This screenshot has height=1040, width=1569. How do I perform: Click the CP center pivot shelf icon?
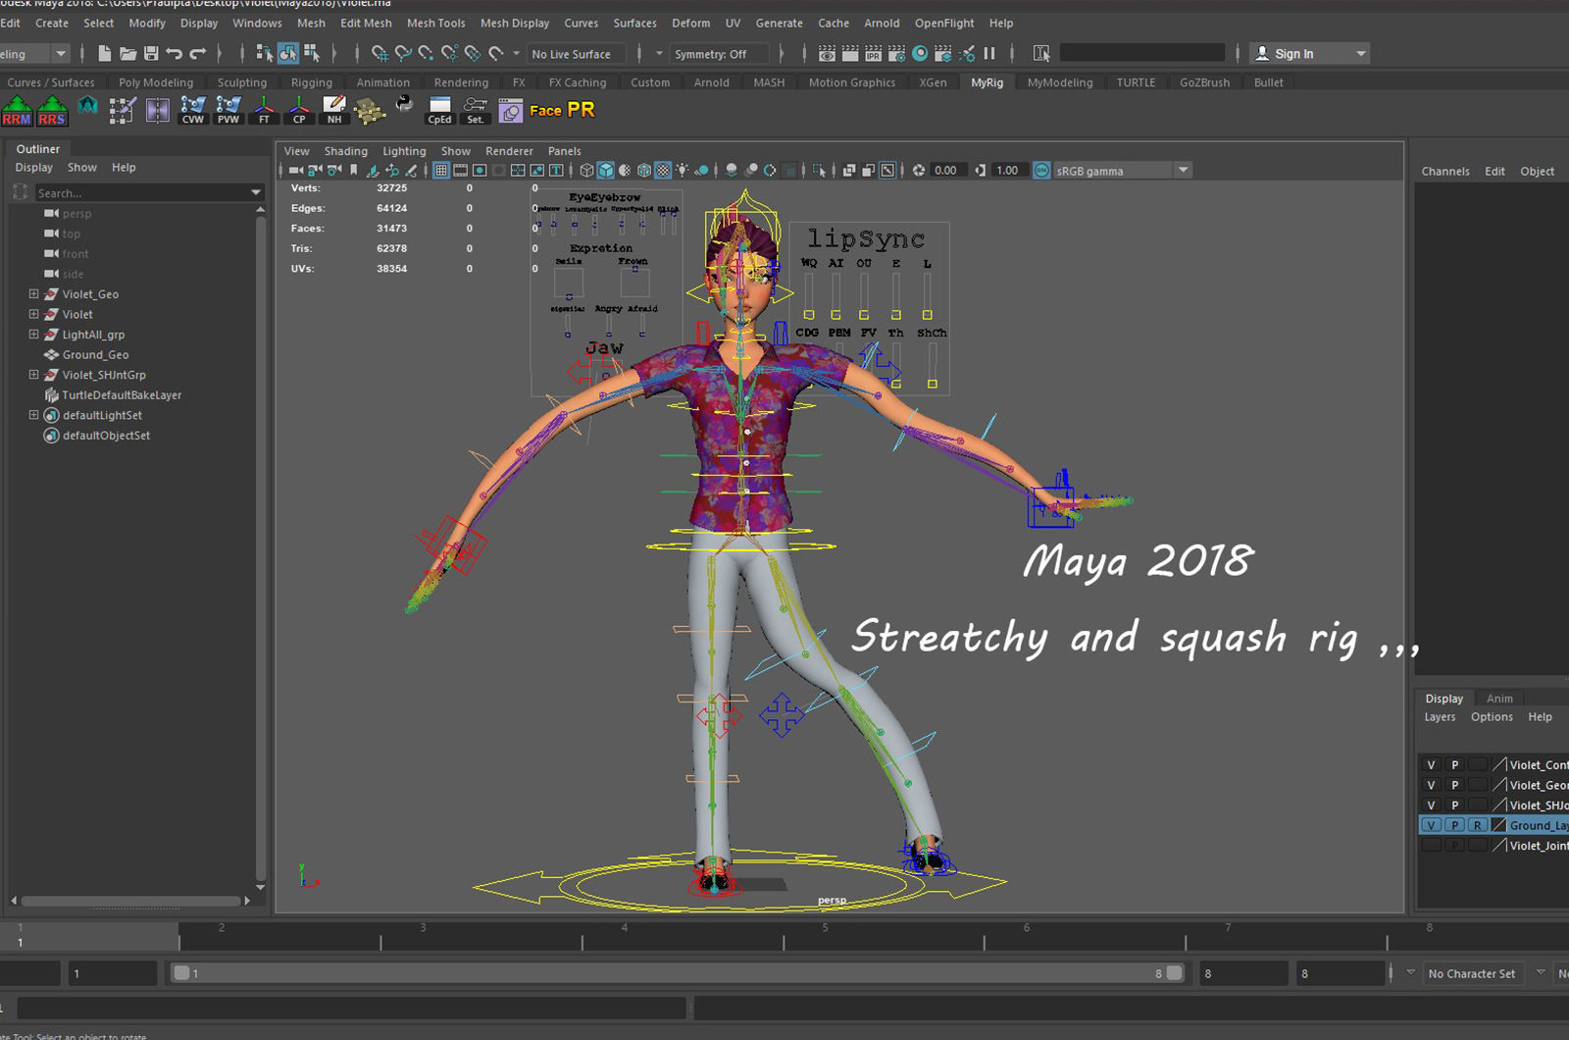pyautogui.click(x=299, y=110)
